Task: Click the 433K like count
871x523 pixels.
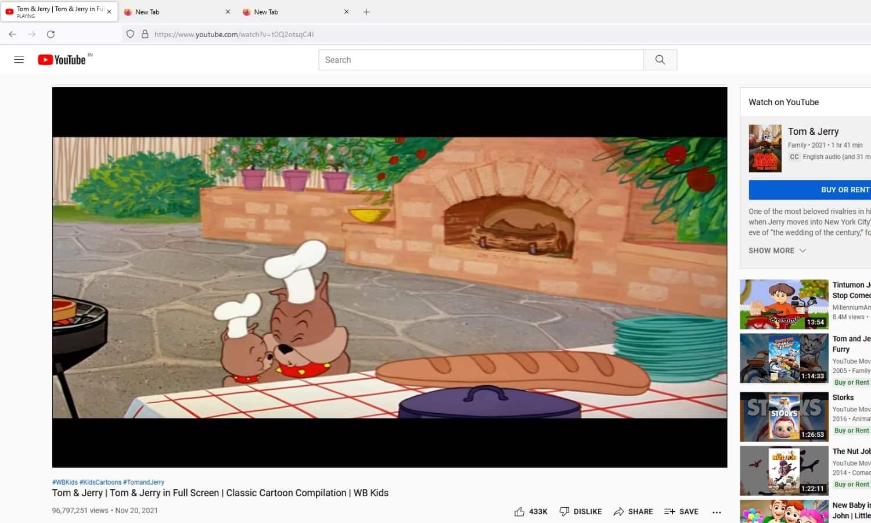Action: (x=538, y=511)
